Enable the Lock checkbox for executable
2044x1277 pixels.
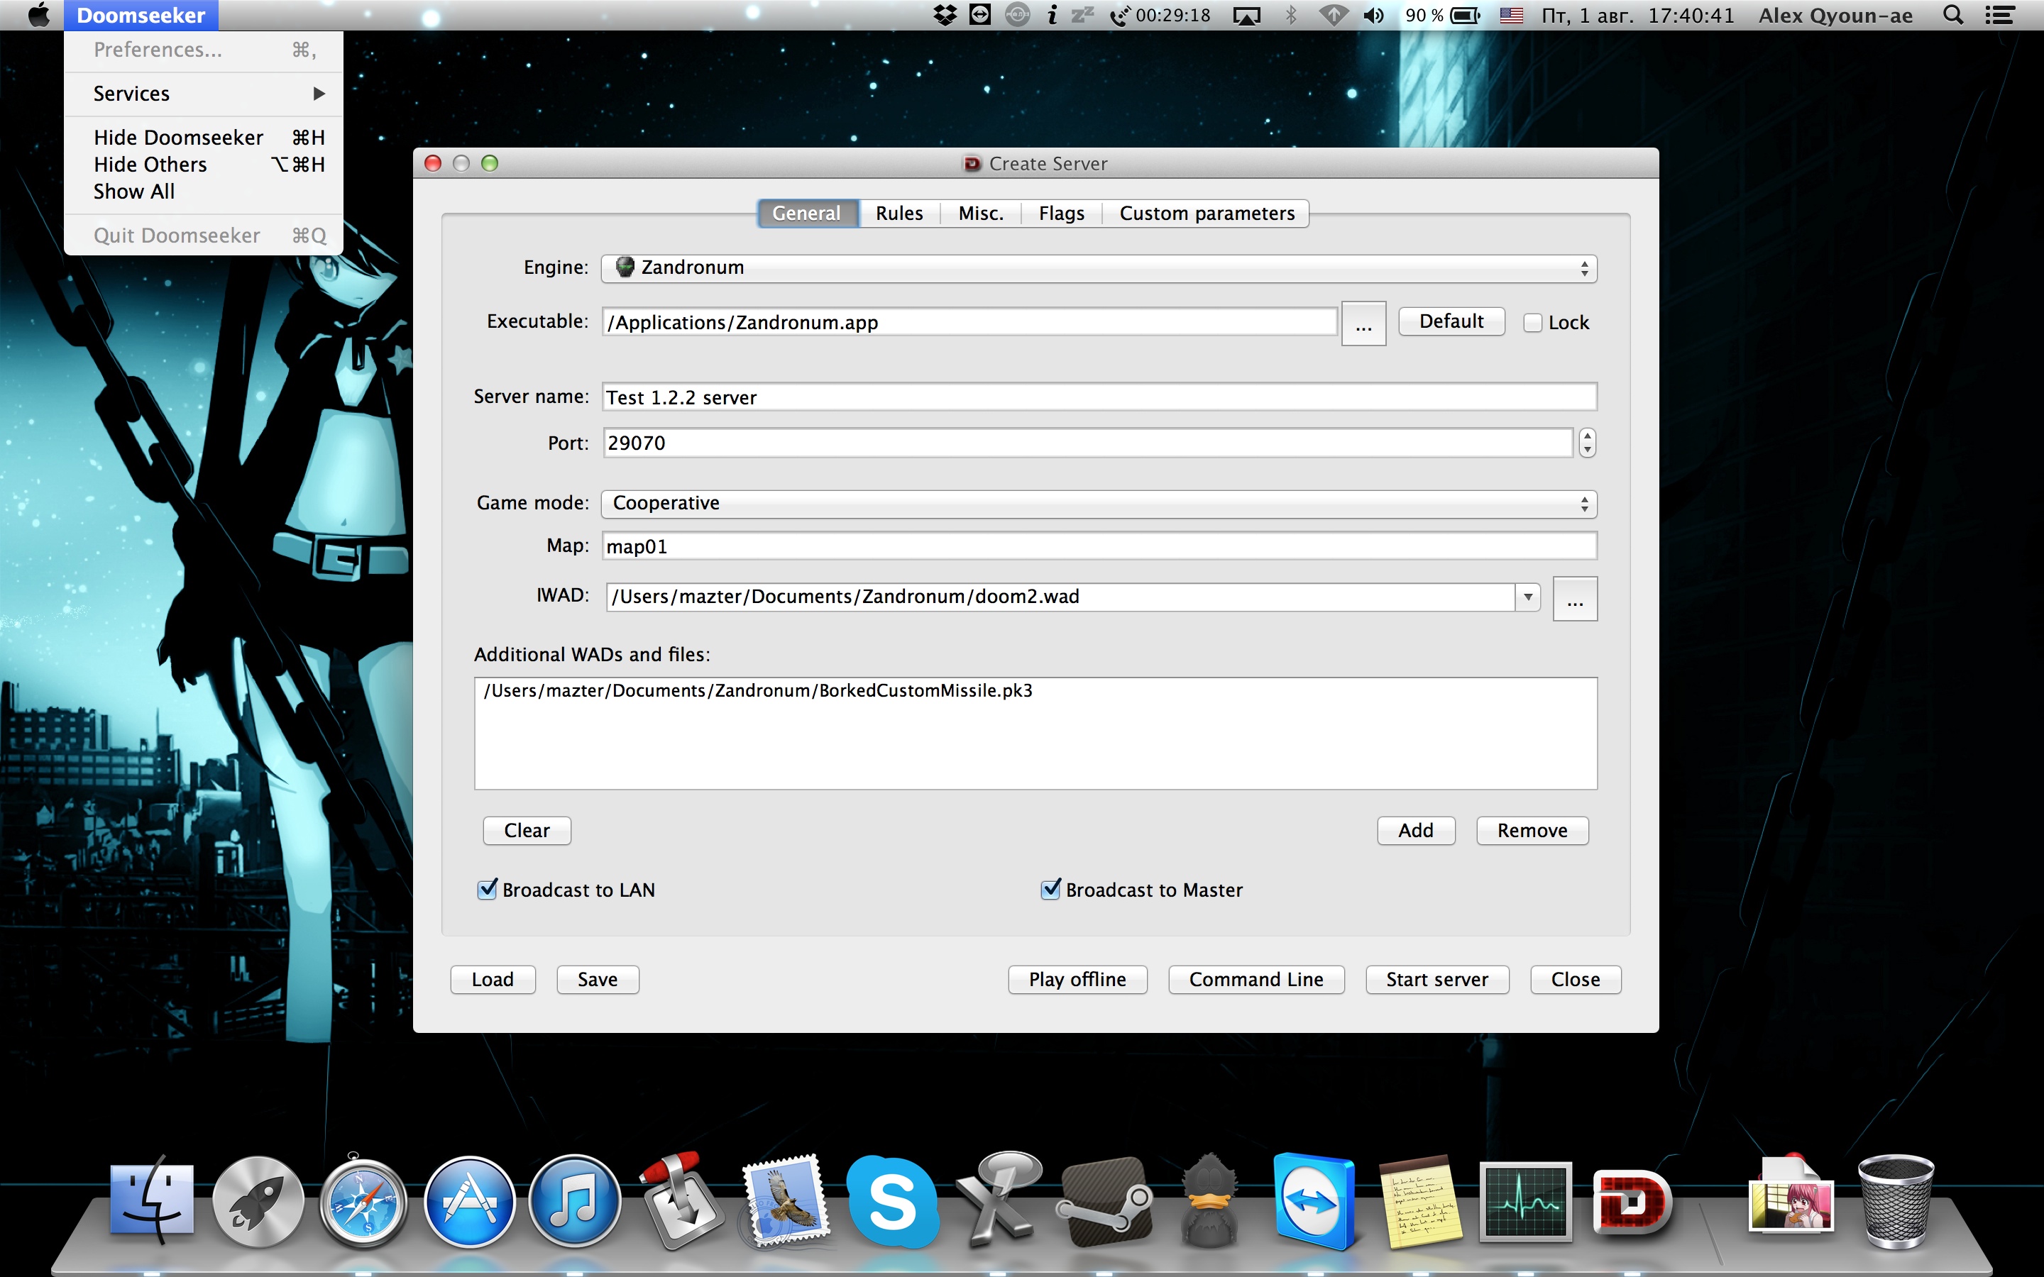1533,323
